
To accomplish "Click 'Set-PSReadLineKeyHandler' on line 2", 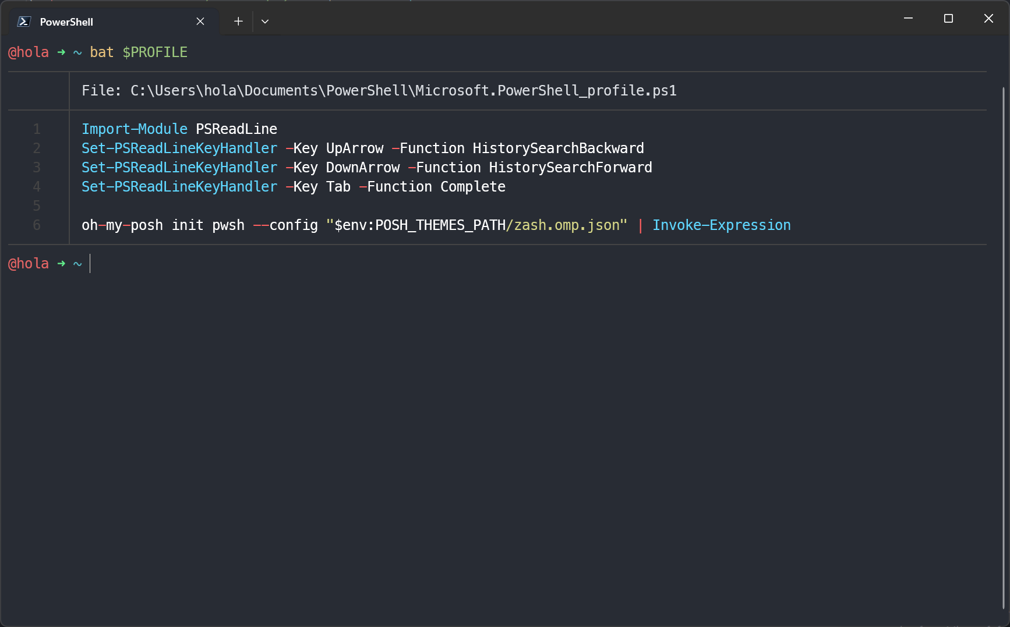I will pos(179,148).
